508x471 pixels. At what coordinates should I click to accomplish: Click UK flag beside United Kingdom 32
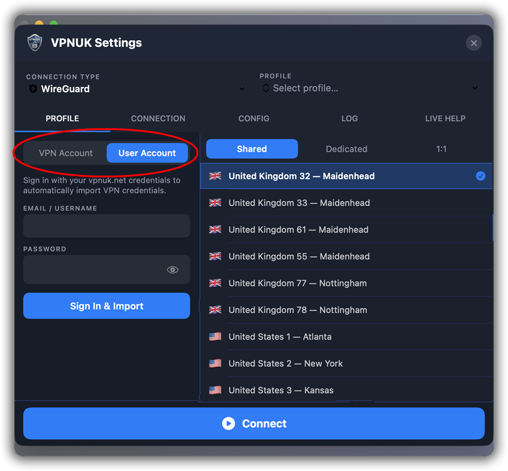[215, 176]
